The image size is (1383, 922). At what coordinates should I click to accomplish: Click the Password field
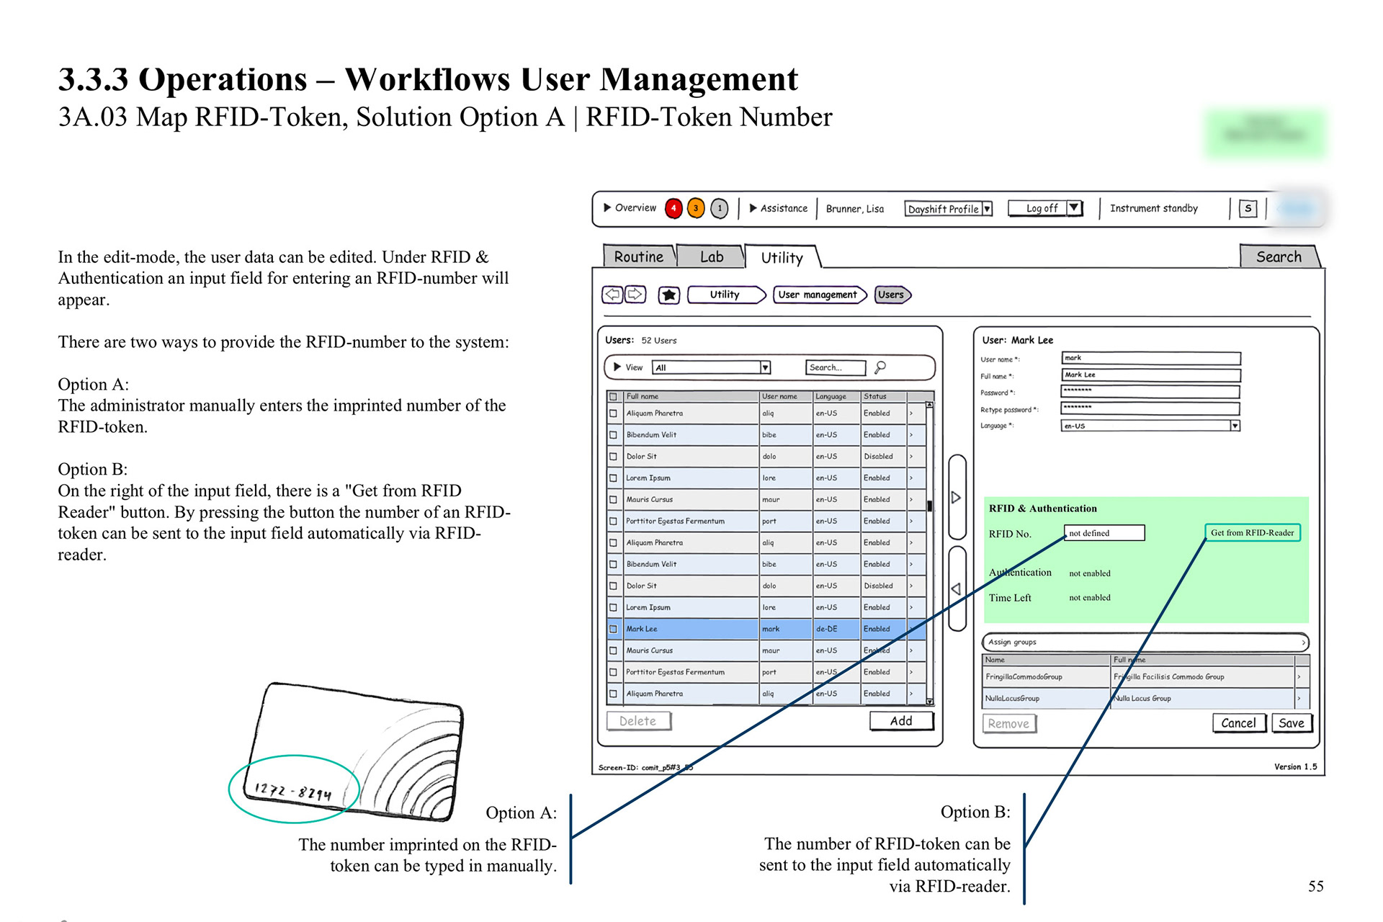1150,392
